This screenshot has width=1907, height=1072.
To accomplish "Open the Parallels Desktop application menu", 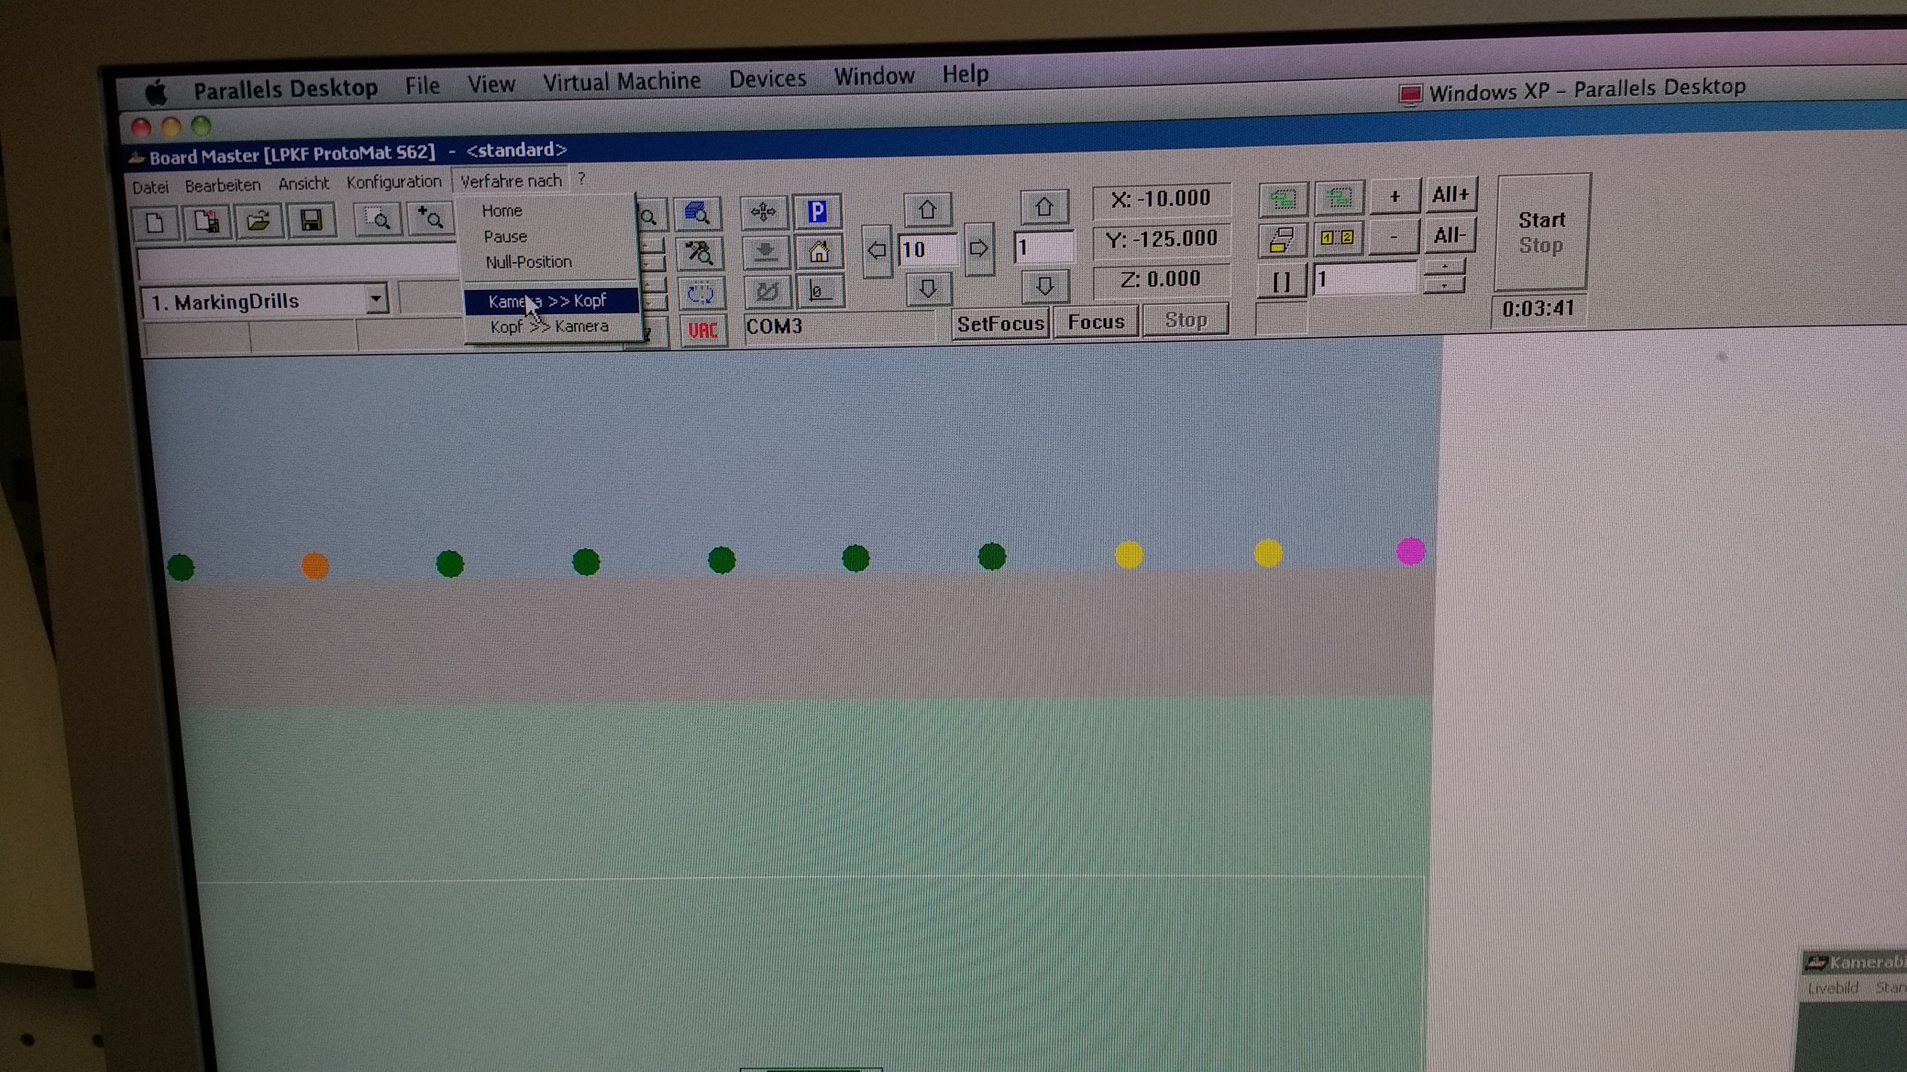I will [x=285, y=89].
